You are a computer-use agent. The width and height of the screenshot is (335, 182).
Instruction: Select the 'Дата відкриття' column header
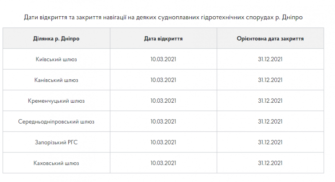click(163, 38)
